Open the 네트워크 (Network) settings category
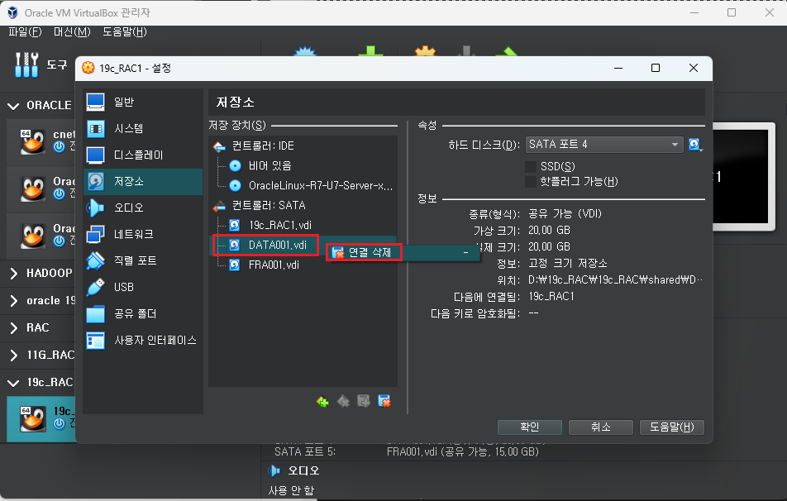The width and height of the screenshot is (787, 501). click(x=143, y=235)
